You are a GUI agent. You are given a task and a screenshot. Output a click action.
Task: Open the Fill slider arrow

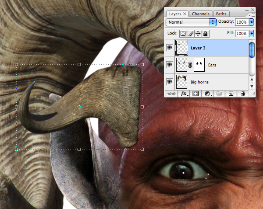click(252, 33)
